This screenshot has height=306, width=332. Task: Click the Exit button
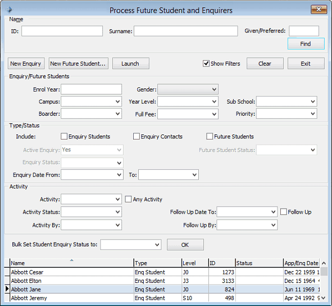tap(306, 64)
